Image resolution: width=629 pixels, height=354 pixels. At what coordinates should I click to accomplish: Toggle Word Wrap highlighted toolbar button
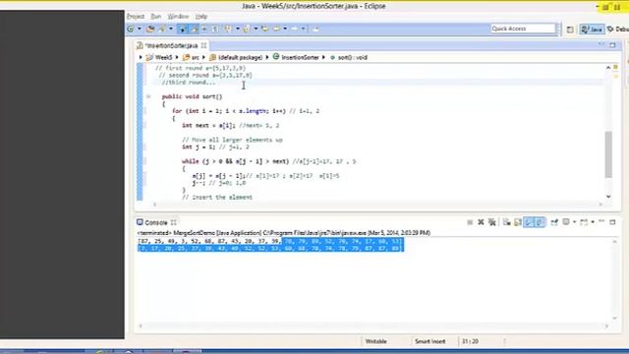click(x=194, y=29)
